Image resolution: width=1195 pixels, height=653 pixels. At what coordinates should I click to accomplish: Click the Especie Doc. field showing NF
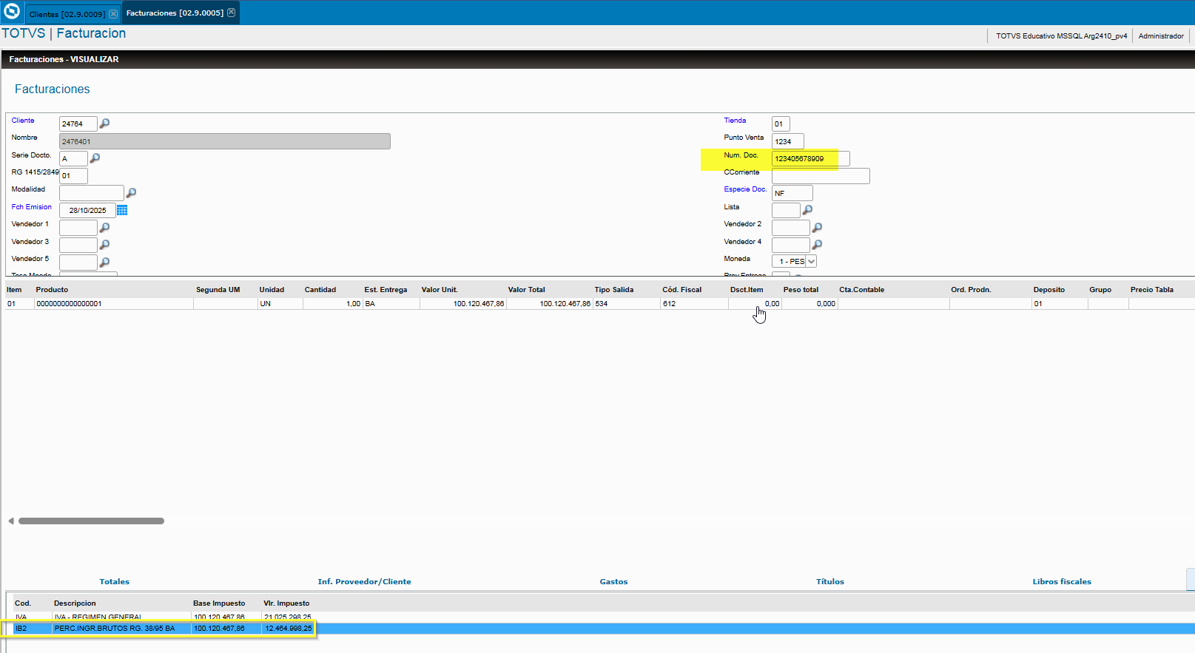tap(792, 193)
